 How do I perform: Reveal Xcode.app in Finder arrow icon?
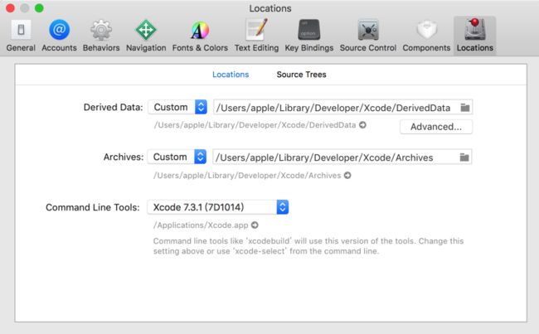pyautogui.click(x=255, y=225)
